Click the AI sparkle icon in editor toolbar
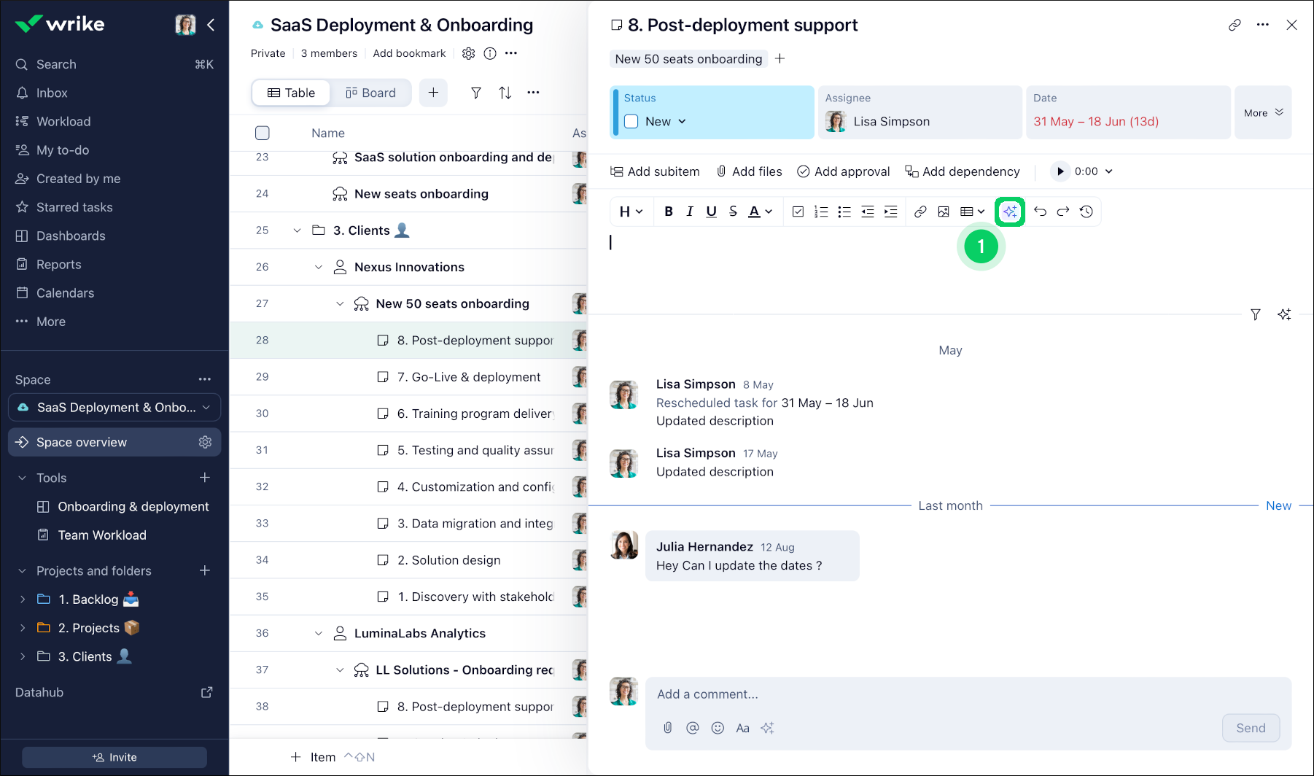 [x=1010, y=212]
